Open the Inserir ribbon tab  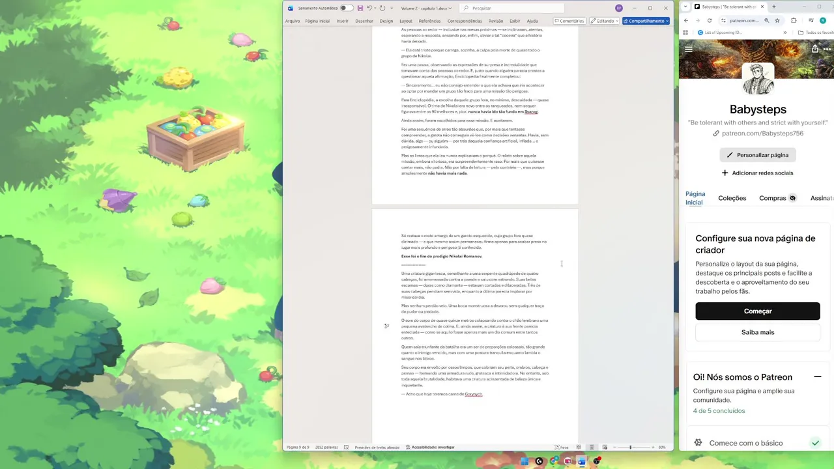point(342,21)
